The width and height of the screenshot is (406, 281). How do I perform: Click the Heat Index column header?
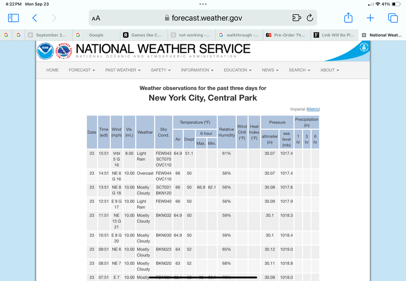(x=254, y=132)
